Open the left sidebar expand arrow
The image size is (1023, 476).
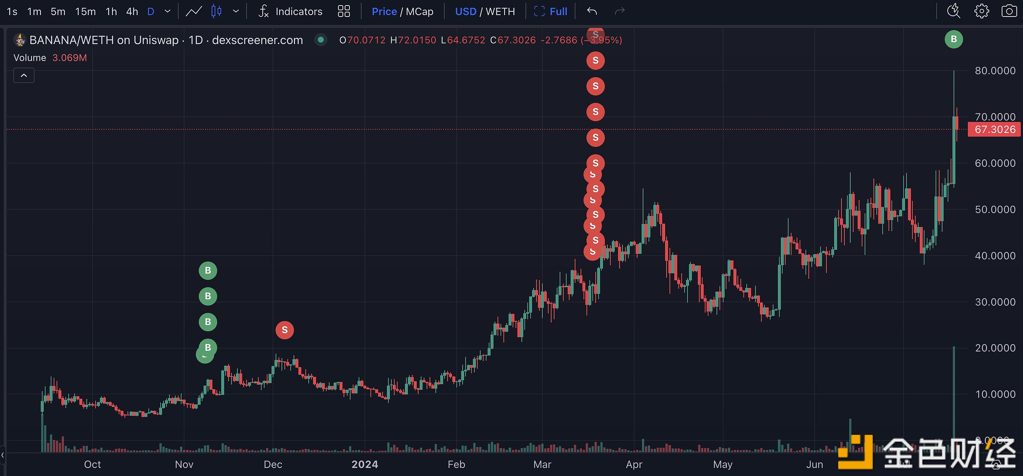(2, 455)
